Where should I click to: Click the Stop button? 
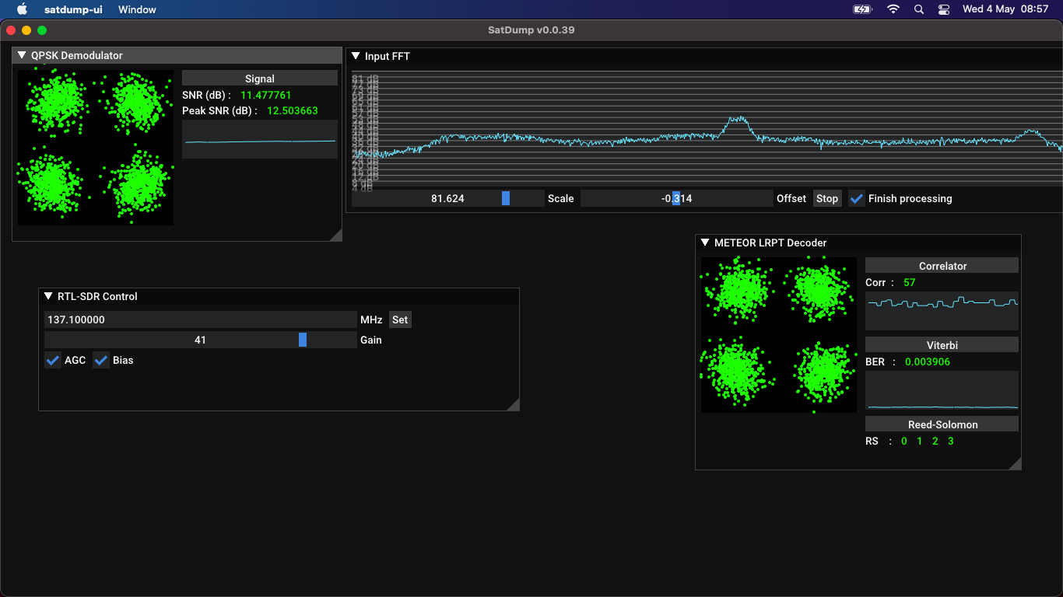click(827, 198)
